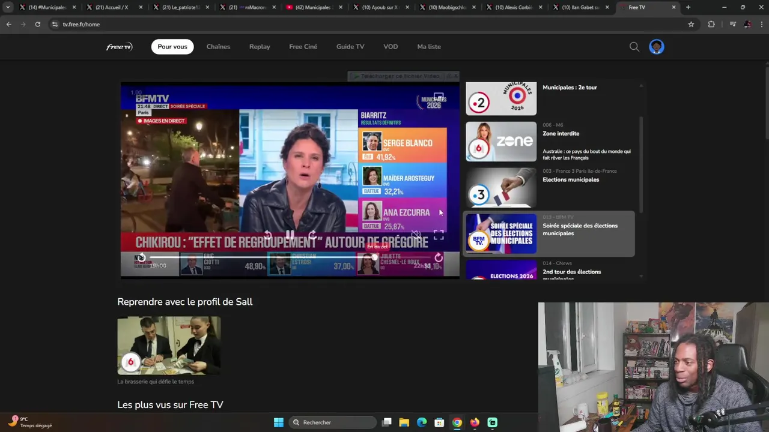This screenshot has width=769, height=432.
Task: Select the M6 Zone interdite thumbnail
Action: [501, 142]
